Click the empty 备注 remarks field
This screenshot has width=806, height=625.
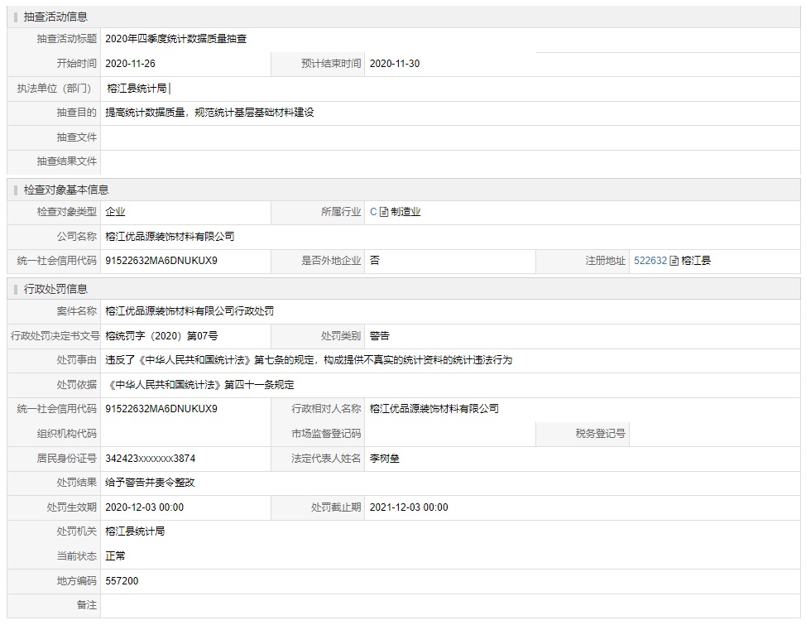click(447, 606)
